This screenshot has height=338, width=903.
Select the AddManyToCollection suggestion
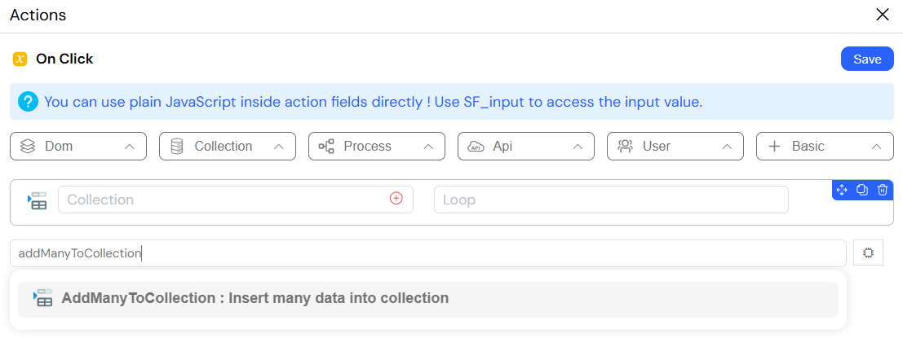(x=428, y=299)
